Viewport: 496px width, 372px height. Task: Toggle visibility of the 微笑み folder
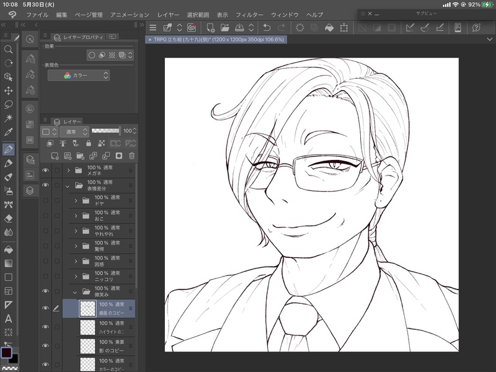pyautogui.click(x=45, y=292)
